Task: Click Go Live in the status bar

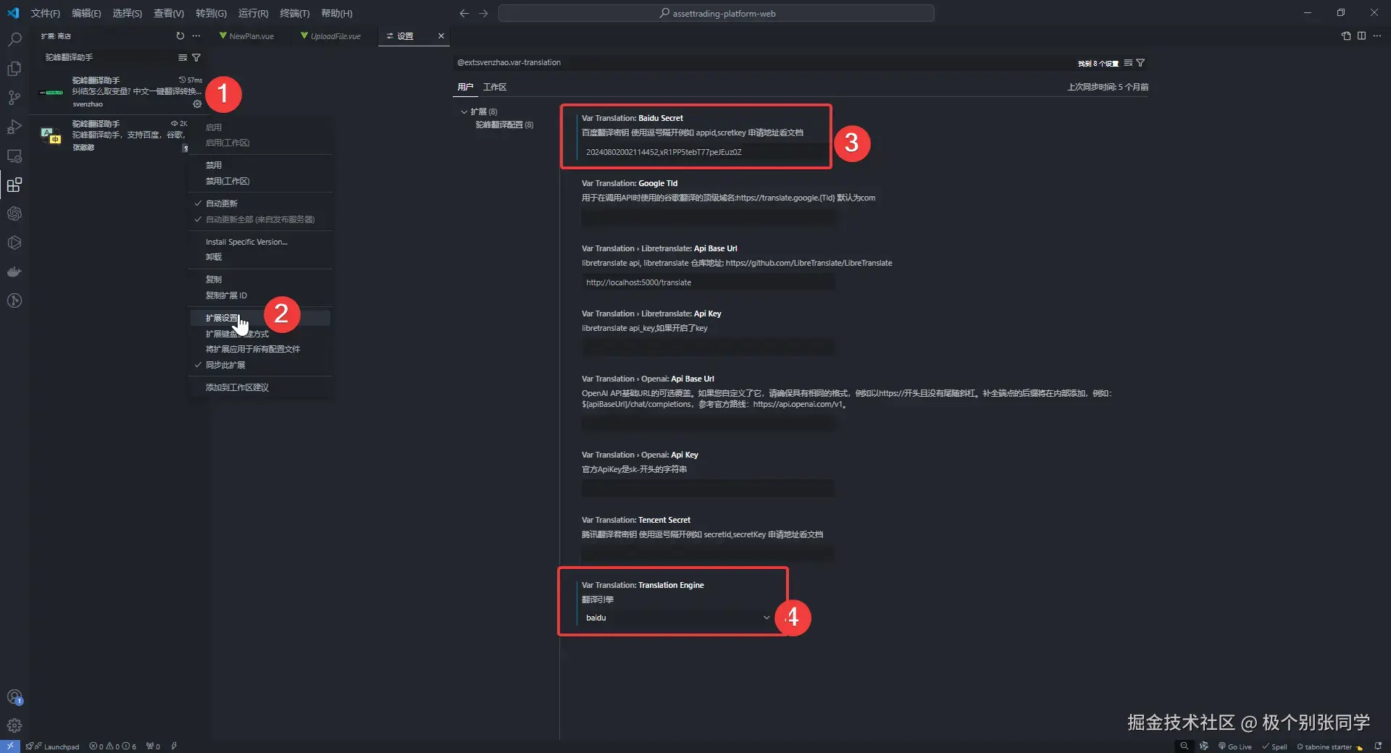Action: pyautogui.click(x=1235, y=746)
